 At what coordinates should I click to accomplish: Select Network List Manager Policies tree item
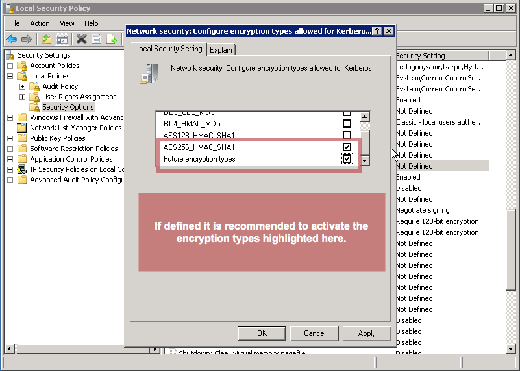tap(75, 128)
